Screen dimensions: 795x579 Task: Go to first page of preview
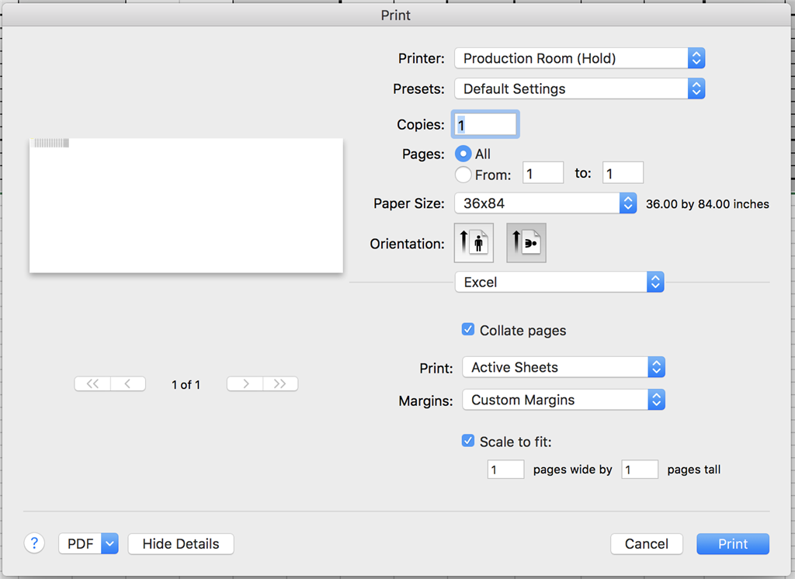pyautogui.click(x=92, y=384)
